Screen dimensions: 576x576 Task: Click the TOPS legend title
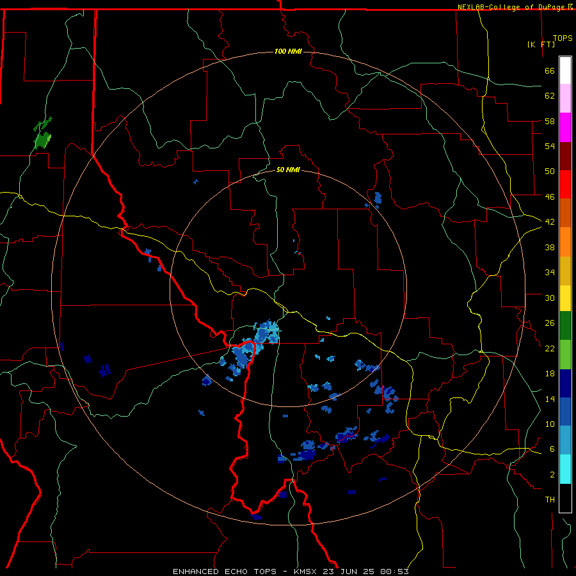(563, 38)
